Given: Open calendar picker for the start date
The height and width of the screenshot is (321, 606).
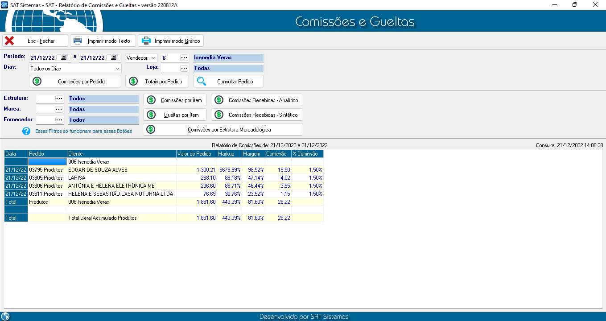Looking at the screenshot, I should pos(63,58).
